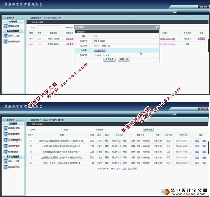The height and width of the screenshot is (197, 210).
Task: Click 删除 link in 海琴湾 listing row
Action: coord(204,141)
